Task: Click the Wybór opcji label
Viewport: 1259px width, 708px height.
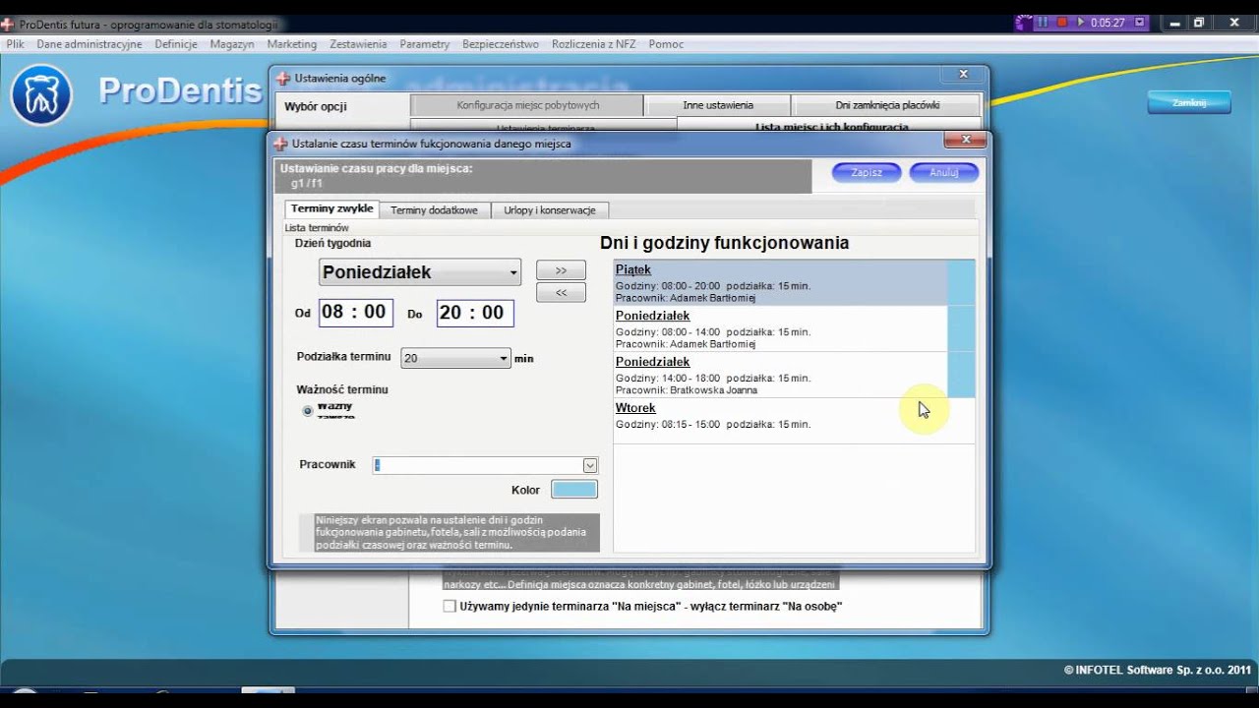Action: (316, 106)
